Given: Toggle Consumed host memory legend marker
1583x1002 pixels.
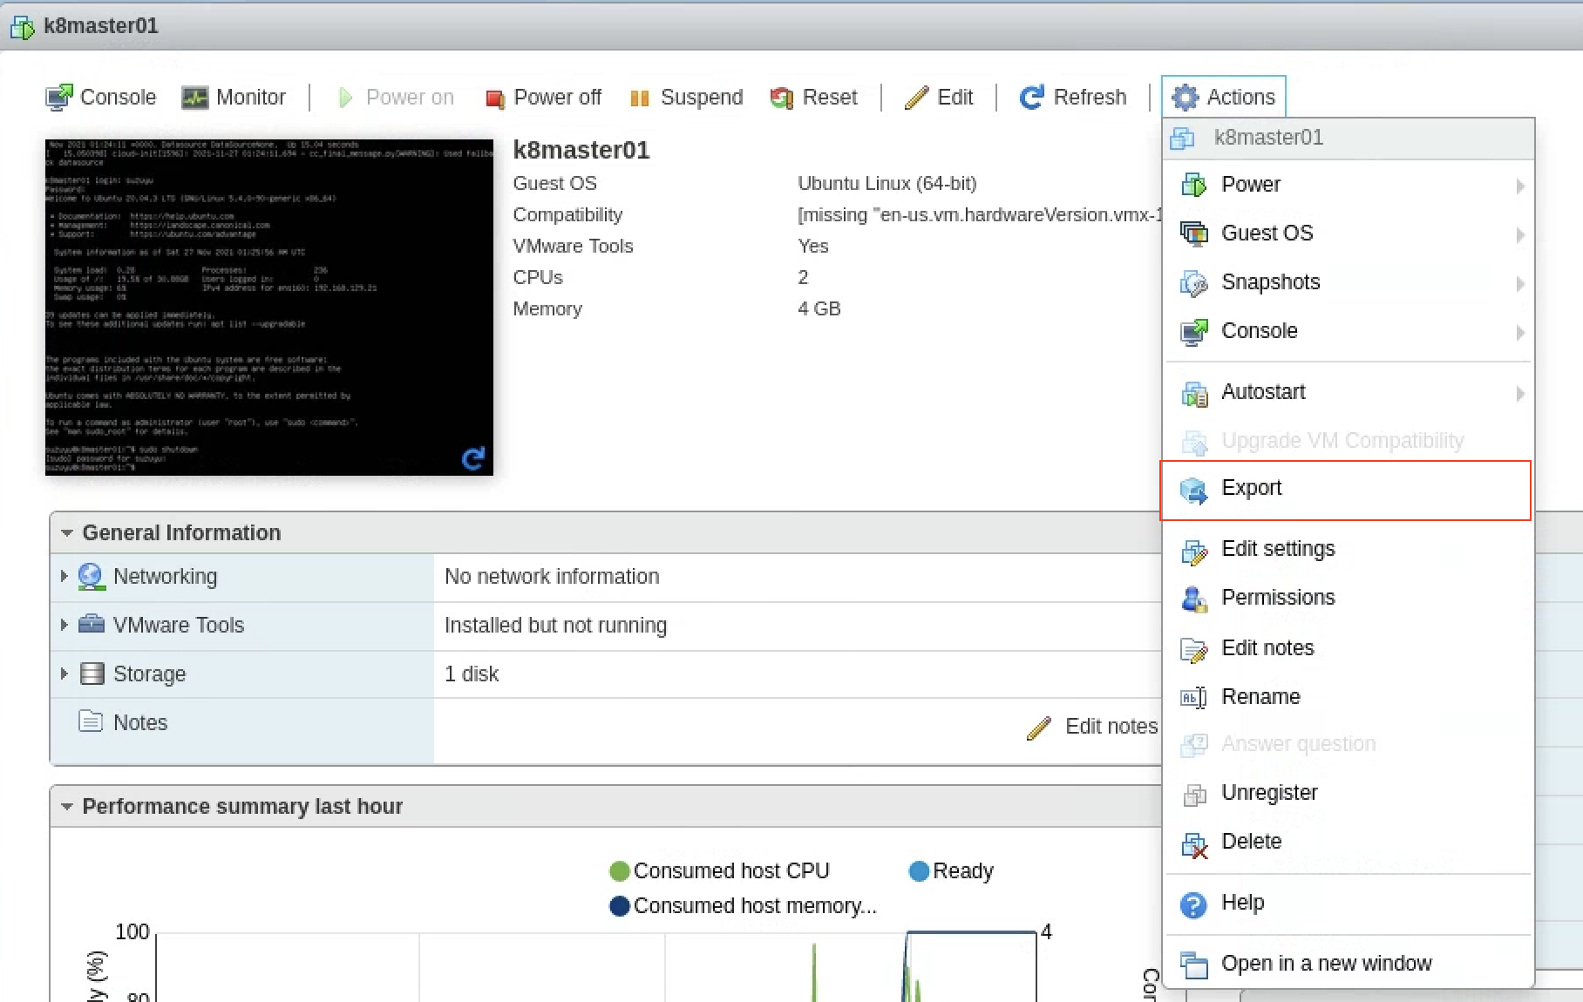Looking at the screenshot, I should click(620, 906).
